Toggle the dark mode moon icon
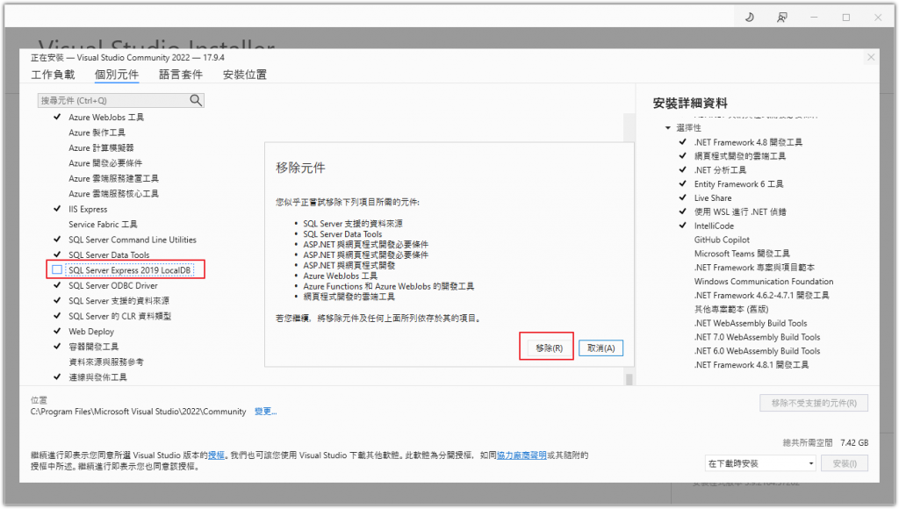899x509 pixels. coord(750,18)
